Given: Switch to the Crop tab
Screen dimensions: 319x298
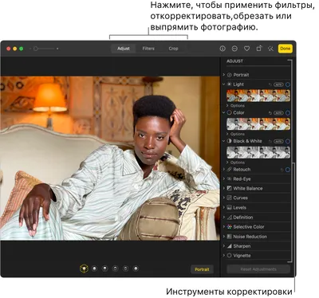Looking at the screenshot, I should point(173,49).
